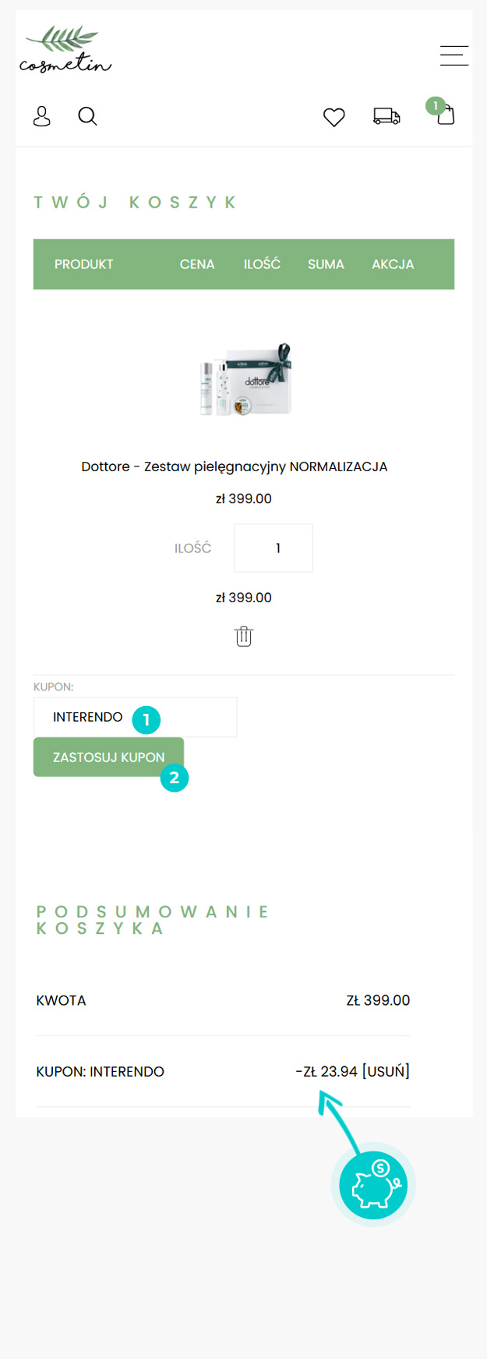Open the hamburger menu

[x=453, y=55]
